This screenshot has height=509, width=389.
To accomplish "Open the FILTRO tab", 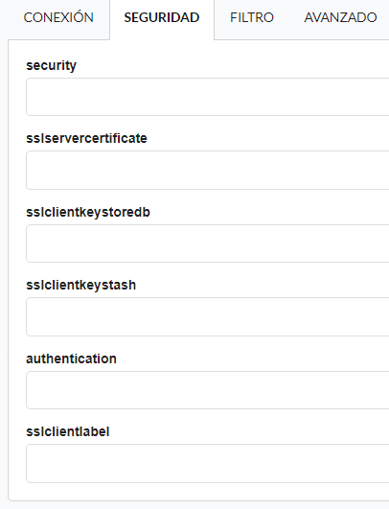I will [x=252, y=17].
